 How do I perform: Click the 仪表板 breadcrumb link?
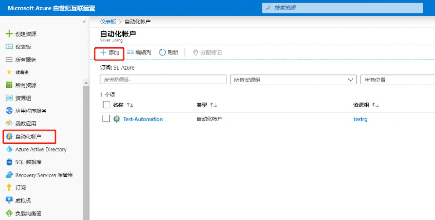click(108, 22)
